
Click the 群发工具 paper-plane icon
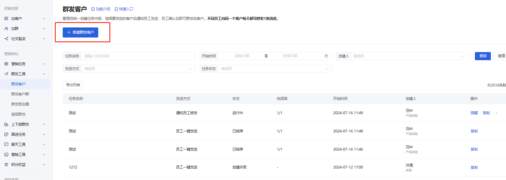point(6,74)
